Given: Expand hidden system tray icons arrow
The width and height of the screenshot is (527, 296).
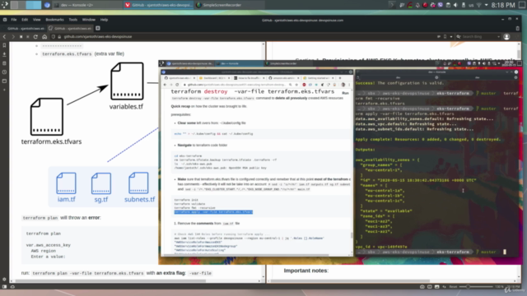Looking at the screenshot, I should [x=486, y=5].
